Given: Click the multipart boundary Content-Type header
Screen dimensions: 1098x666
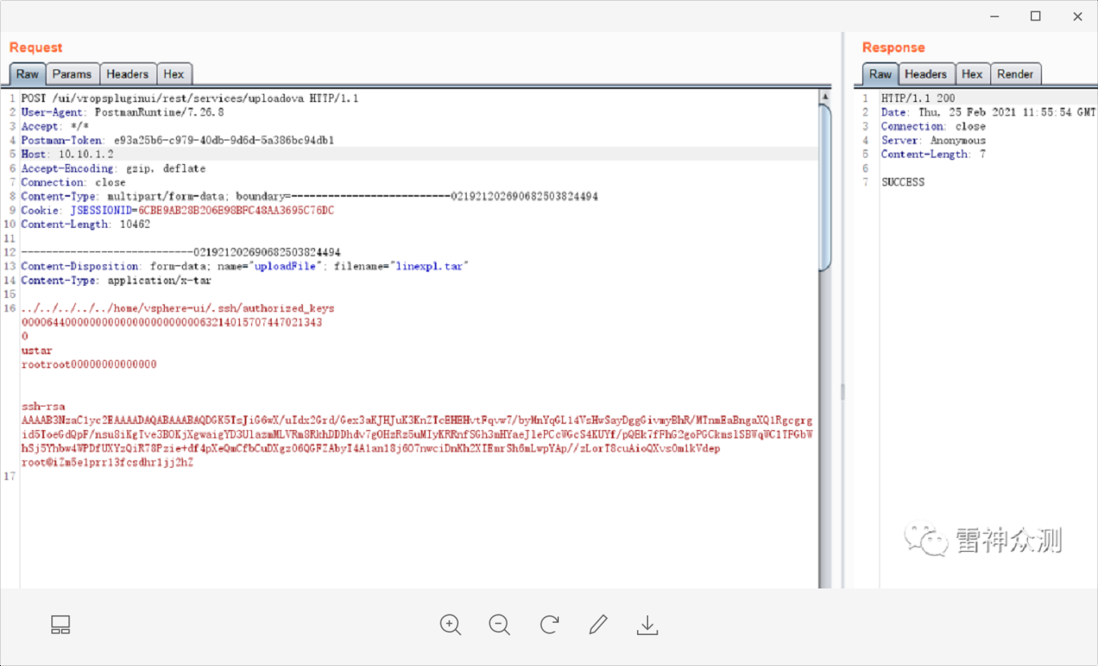Looking at the screenshot, I should (310, 196).
